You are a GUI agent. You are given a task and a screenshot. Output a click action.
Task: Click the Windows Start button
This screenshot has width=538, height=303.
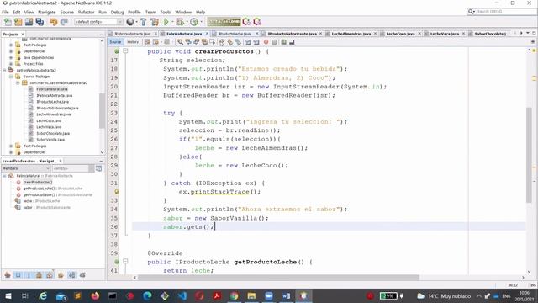point(8,295)
